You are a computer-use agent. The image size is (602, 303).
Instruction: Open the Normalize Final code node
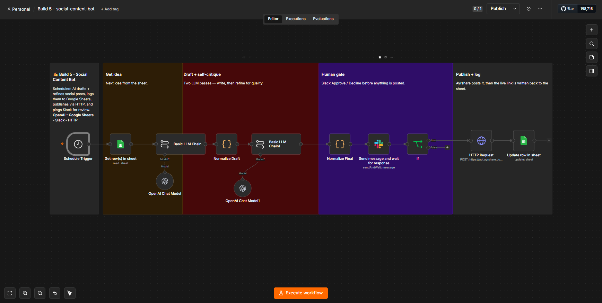340,144
